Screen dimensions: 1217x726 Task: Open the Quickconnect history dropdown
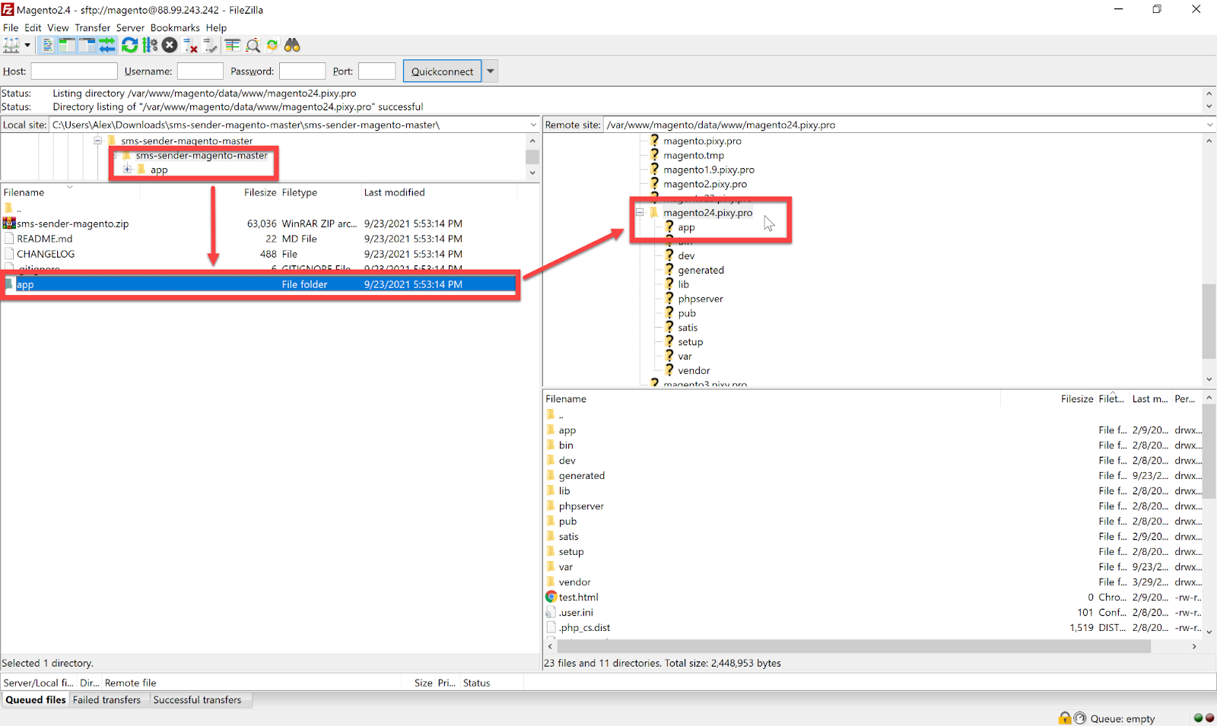[491, 71]
